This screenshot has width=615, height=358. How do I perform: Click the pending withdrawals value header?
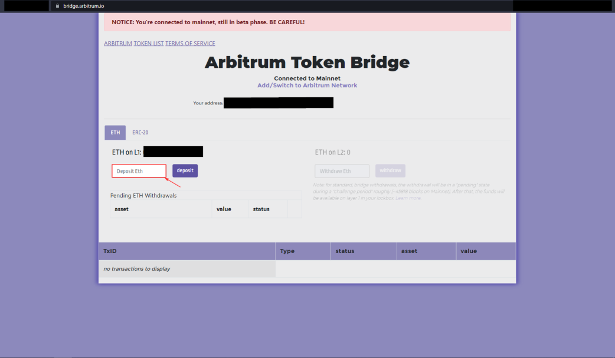230,209
